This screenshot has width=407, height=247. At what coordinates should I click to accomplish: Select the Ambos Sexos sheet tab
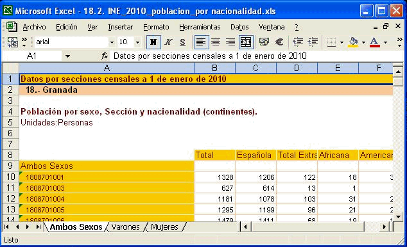pyautogui.click(x=76, y=227)
